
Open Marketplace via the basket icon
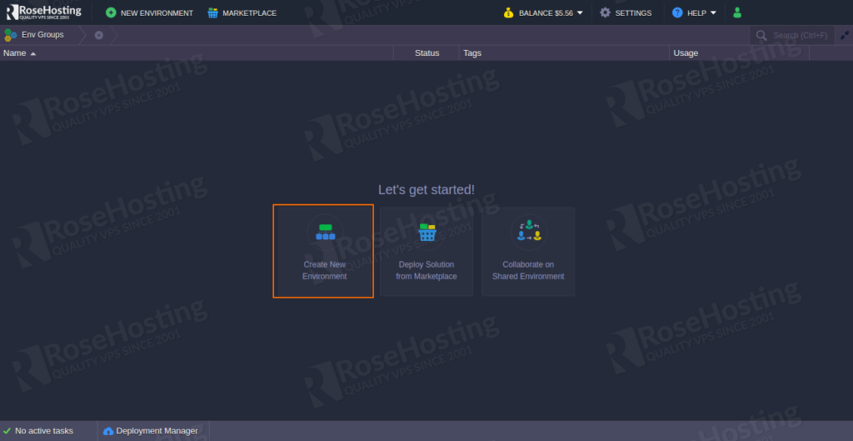pos(213,13)
